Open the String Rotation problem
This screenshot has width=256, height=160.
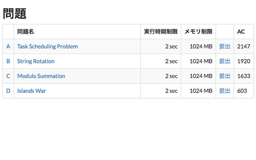click(x=36, y=61)
